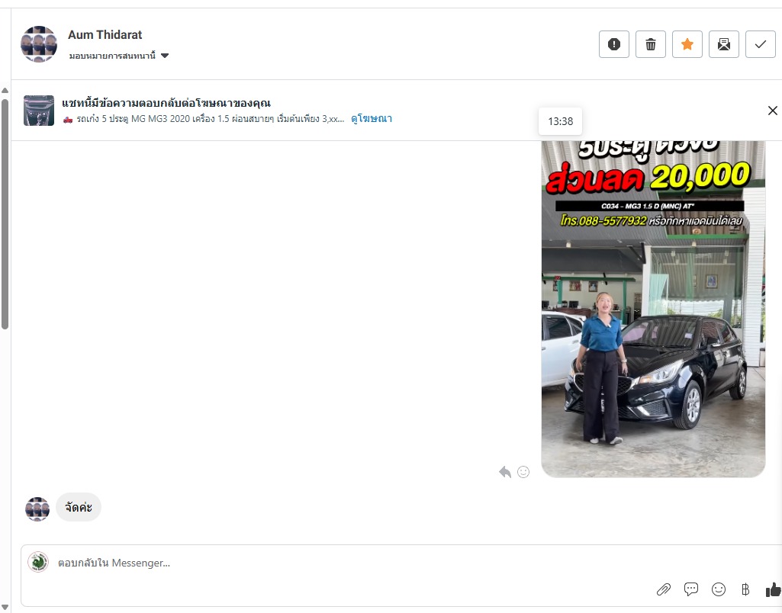The image size is (782, 613).
Task: Open the ad thumbnail in the banner
Action: point(39,111)
